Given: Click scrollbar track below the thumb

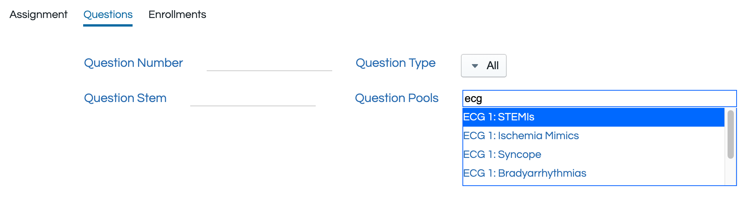Looking at the screenshot, I should tap(730, 172).
